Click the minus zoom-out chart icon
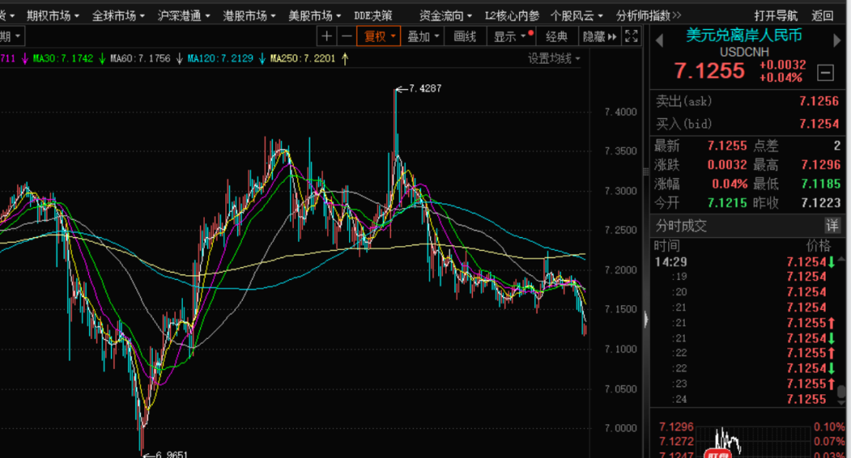The width and height of the screenshot is (851, 458). point(347,36)
